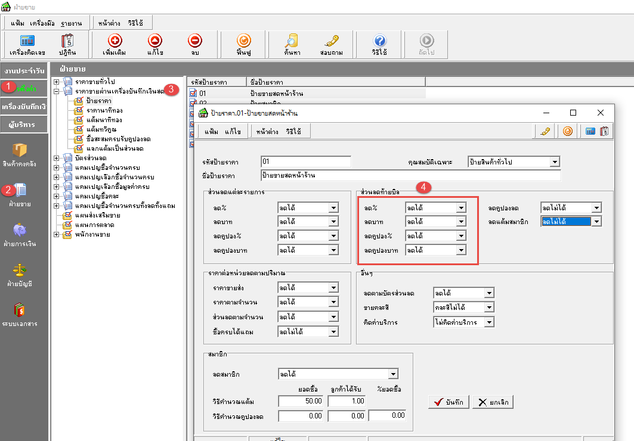Viewport: 634px width, 441px height.
Task: Click the ชื่อป้ายราคา text field
Action: click(410, 176)
